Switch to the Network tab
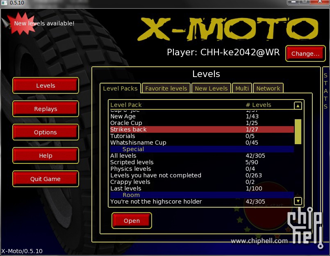330x256 pixels. pos(268,88)
